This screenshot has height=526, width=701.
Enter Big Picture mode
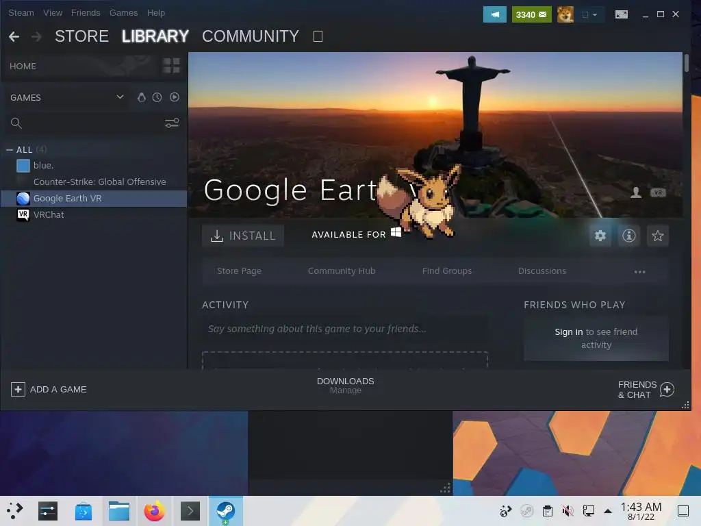pos(622,14)
